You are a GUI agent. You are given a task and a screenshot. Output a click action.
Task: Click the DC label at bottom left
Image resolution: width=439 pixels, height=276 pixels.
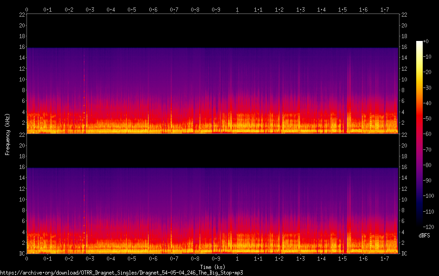tap(21, 253)
